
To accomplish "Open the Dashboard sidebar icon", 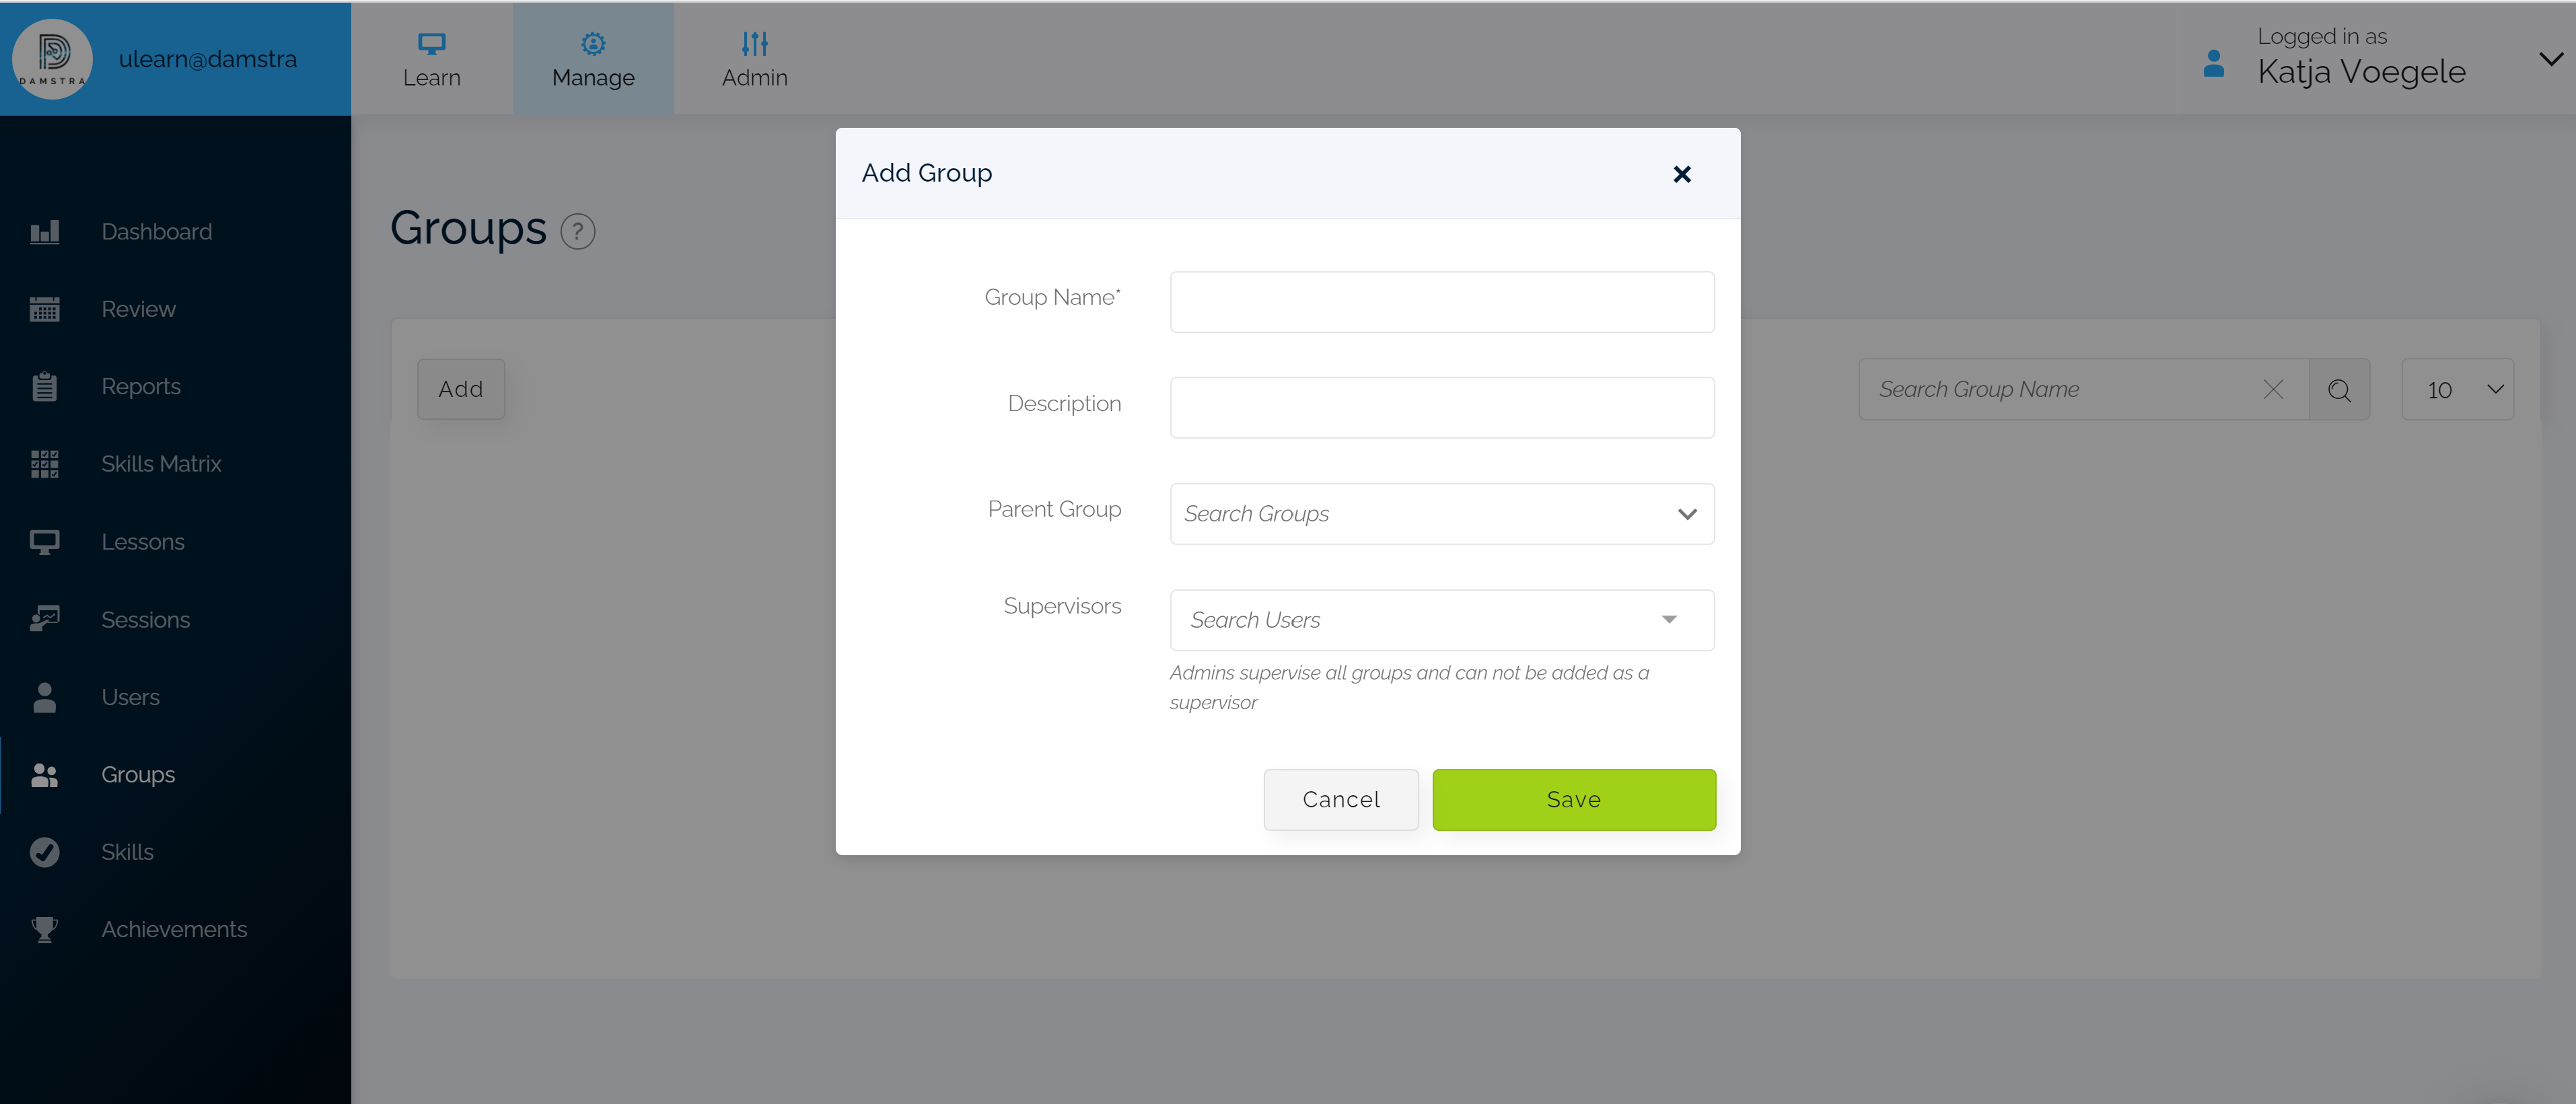I will pos(45,231).
